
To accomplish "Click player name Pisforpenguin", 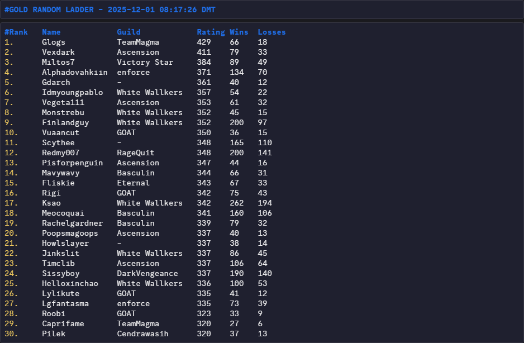I will click(72, 163).
